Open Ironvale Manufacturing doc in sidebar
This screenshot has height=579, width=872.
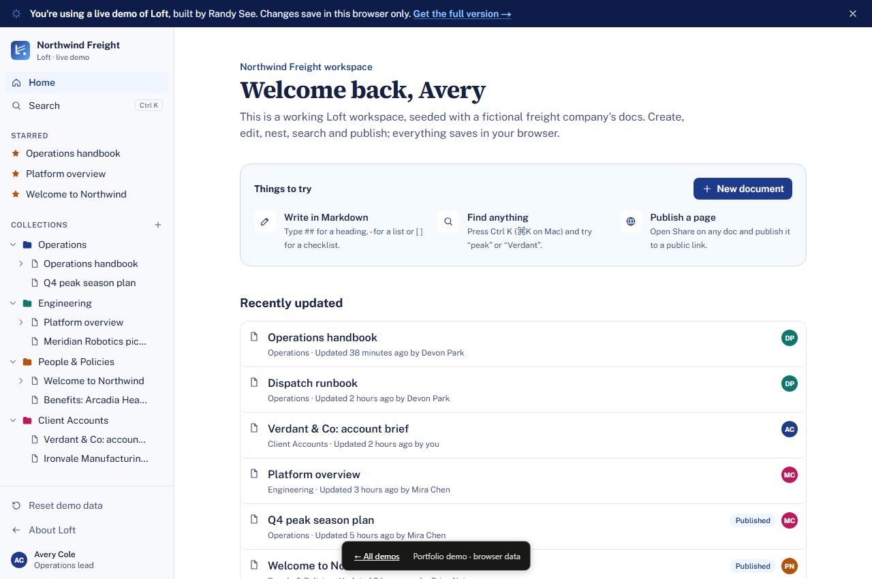[x=95, y=458]
